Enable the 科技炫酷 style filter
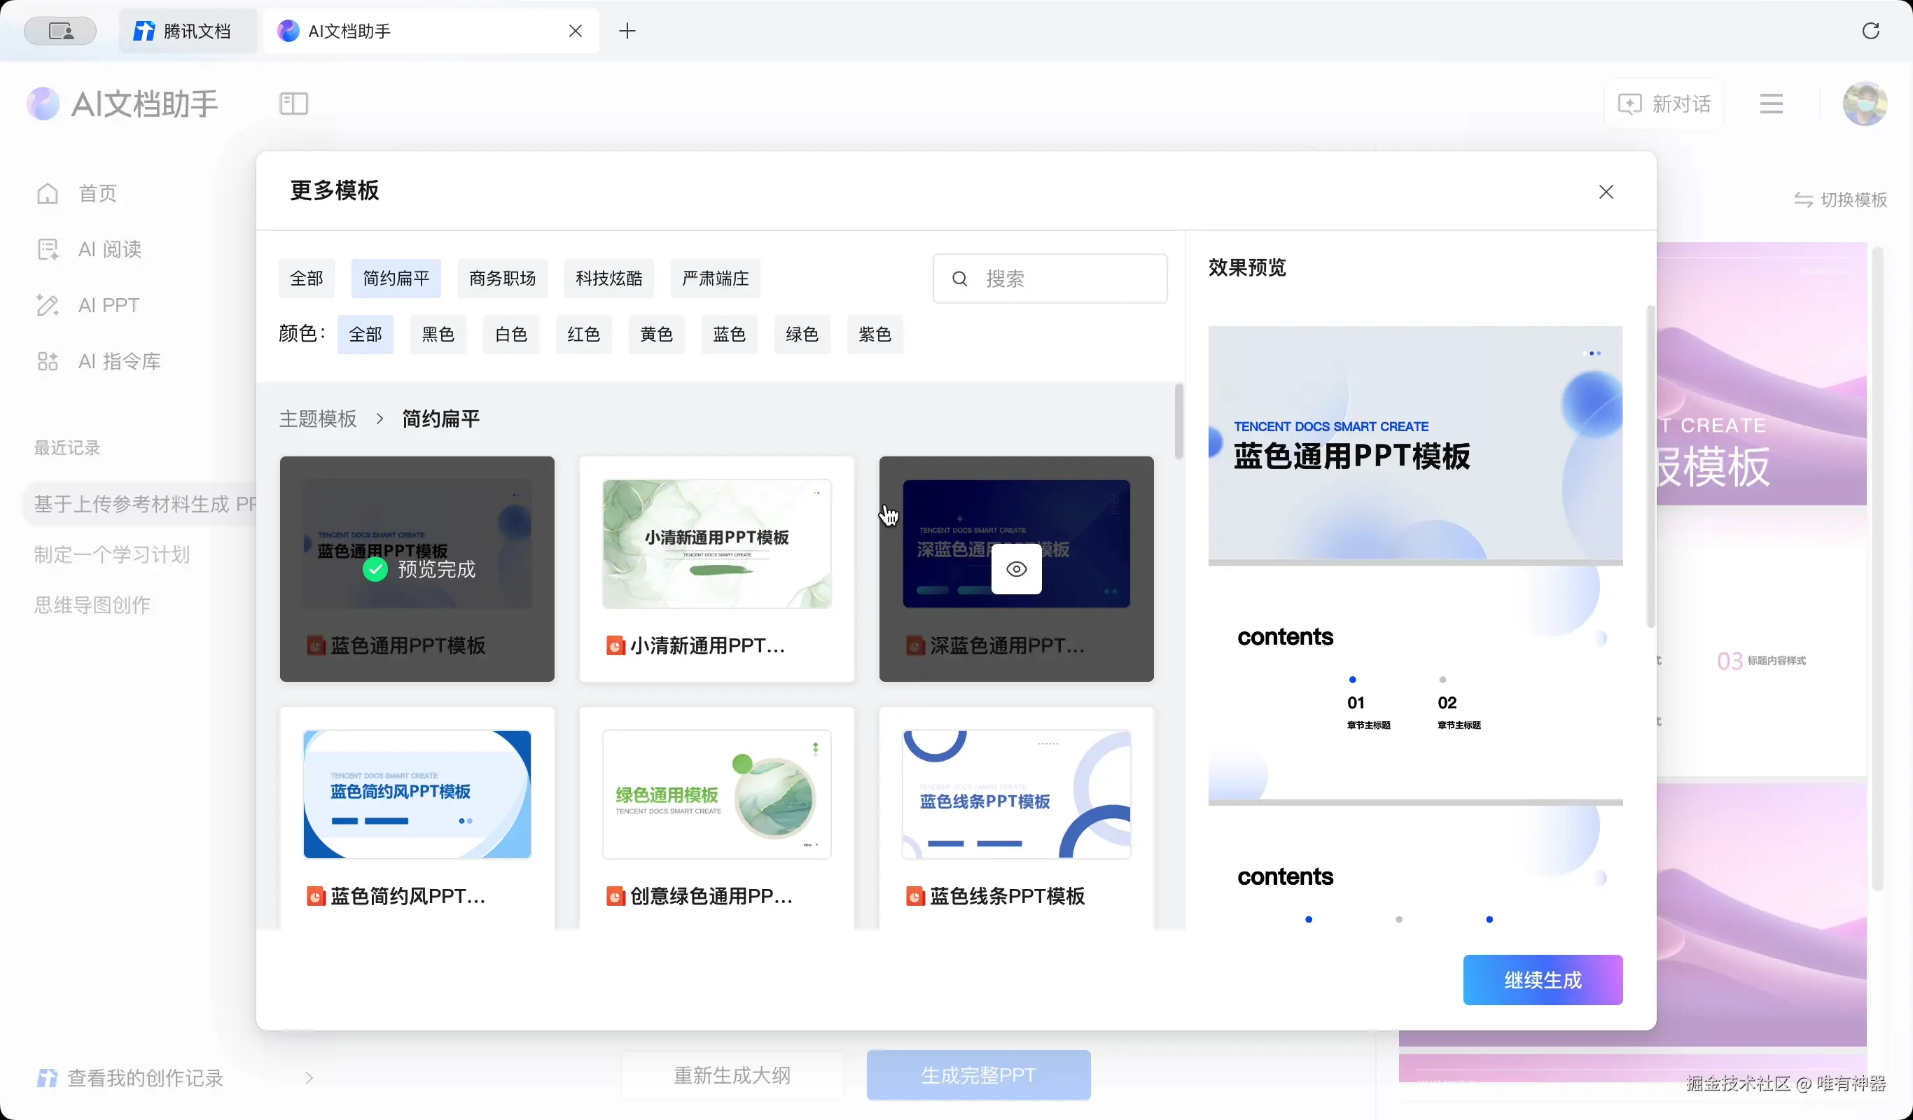 pyautogui.click(x=607, y=279)
